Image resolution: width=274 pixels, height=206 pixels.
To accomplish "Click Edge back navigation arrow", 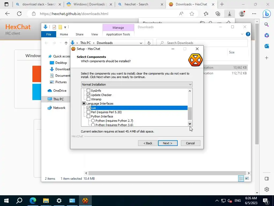I will (x=7, y=14).
